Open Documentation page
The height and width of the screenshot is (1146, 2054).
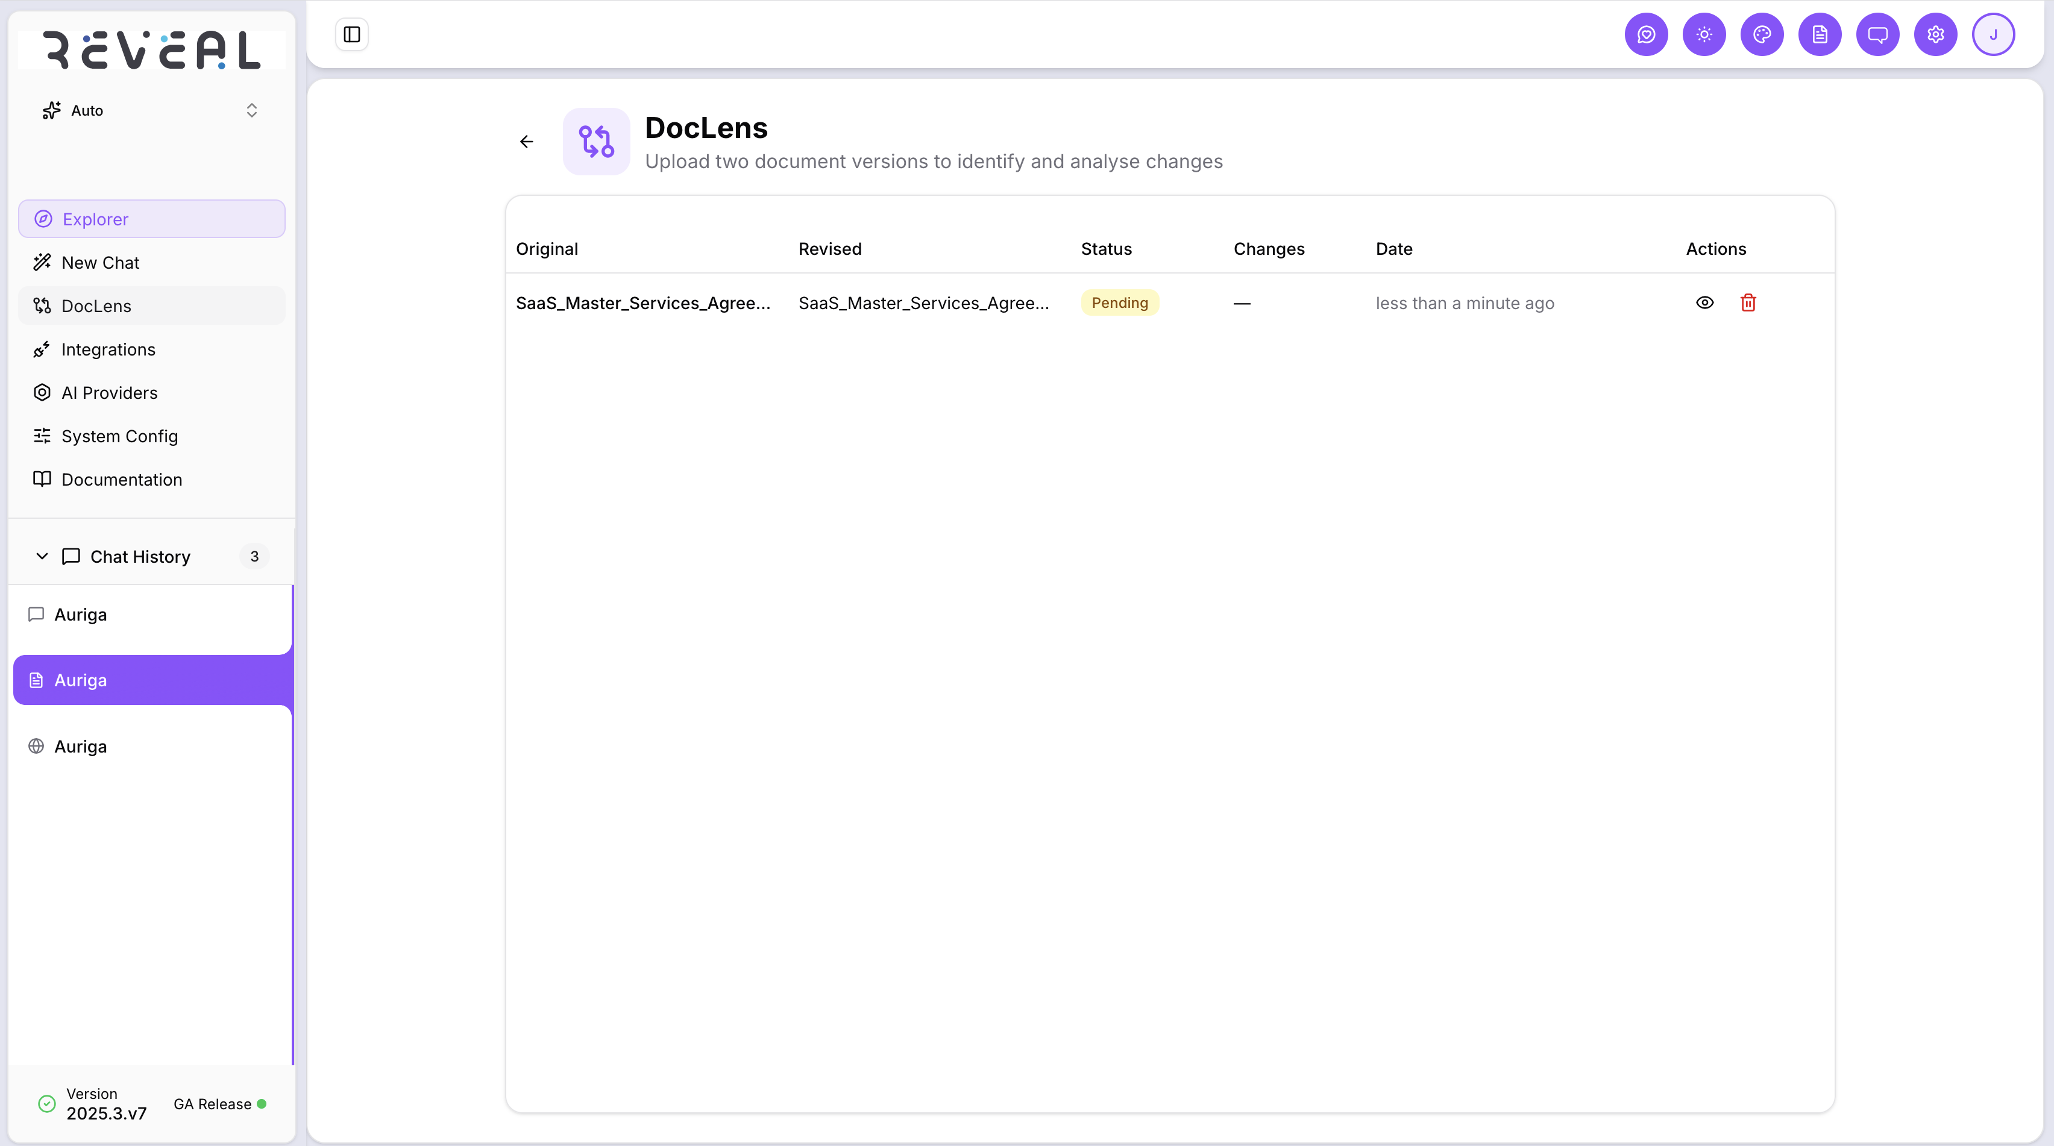tap(151, 480)
